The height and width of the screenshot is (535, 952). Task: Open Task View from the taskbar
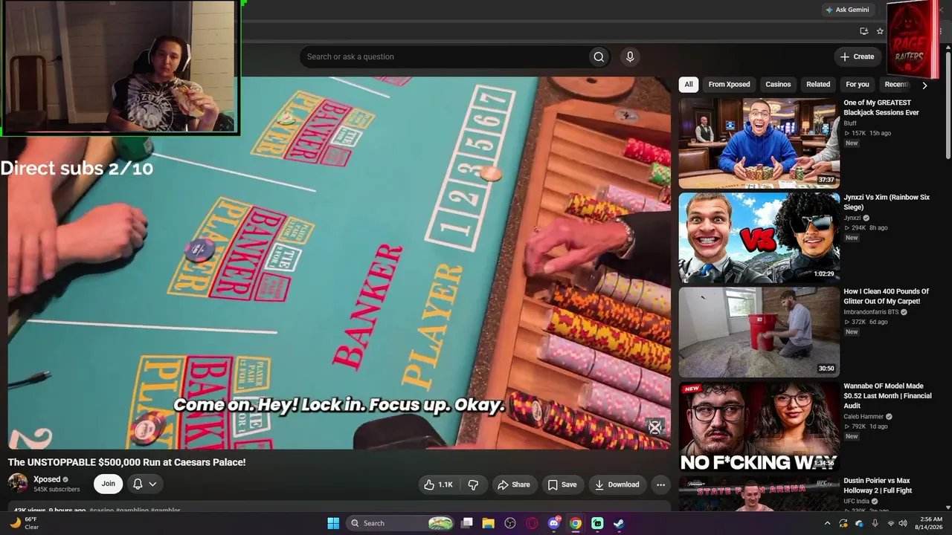[x=467, y=523]
